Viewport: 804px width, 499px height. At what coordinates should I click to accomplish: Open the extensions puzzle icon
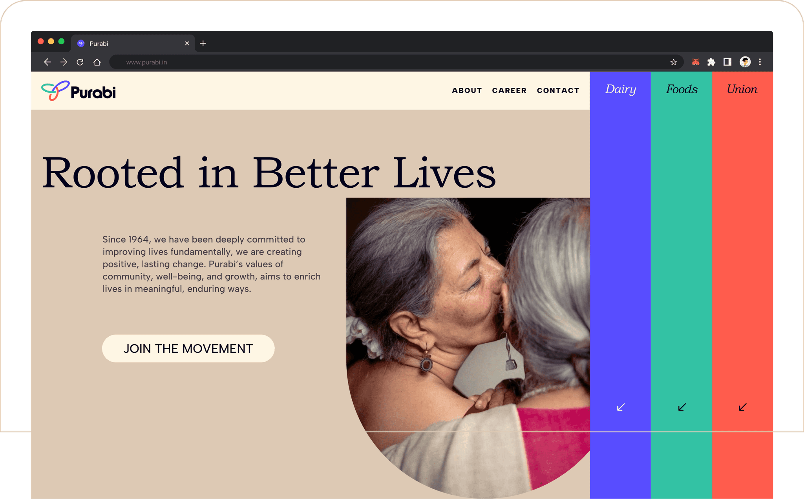point(711,62)
